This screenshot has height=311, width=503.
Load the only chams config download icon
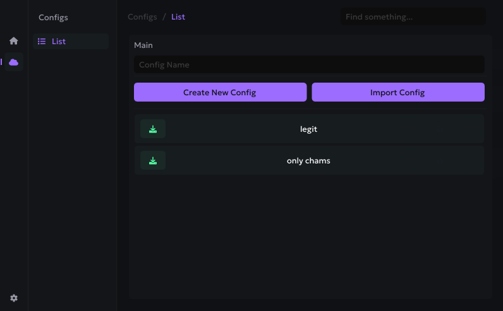[x=153, y=160]
